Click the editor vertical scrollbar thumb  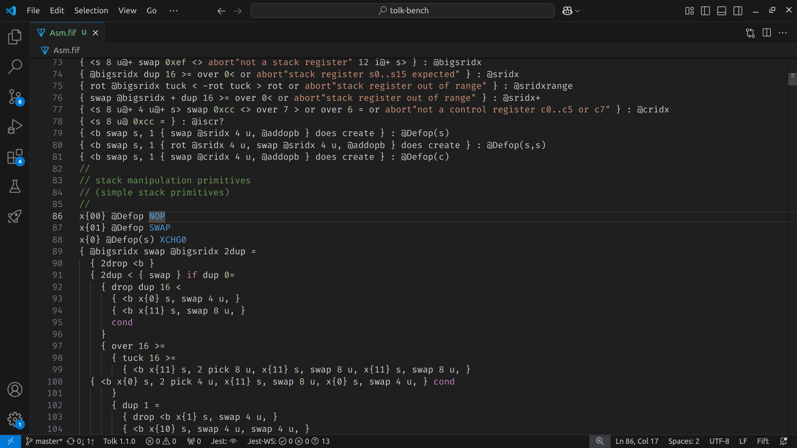pos(792,79)
